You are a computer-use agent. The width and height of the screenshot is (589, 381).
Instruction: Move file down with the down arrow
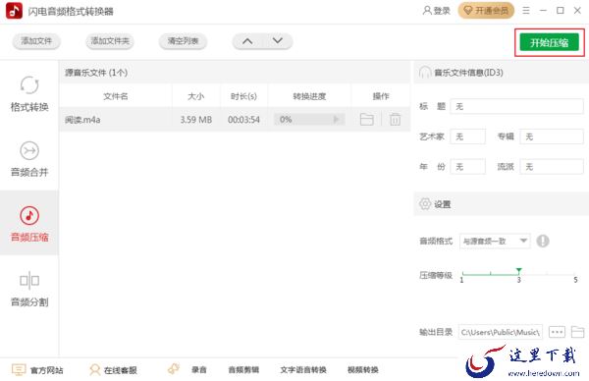[x=277, y=41]
